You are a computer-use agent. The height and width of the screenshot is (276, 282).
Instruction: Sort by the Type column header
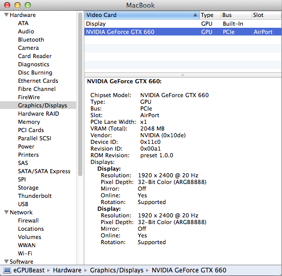point(210,15)
